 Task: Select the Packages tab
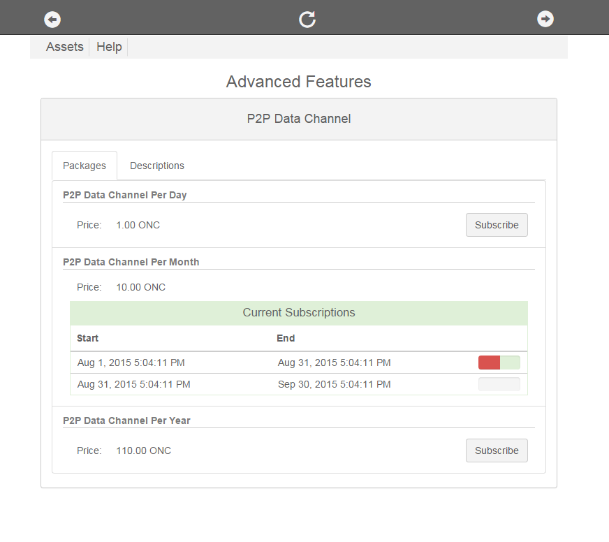[85, 166]
